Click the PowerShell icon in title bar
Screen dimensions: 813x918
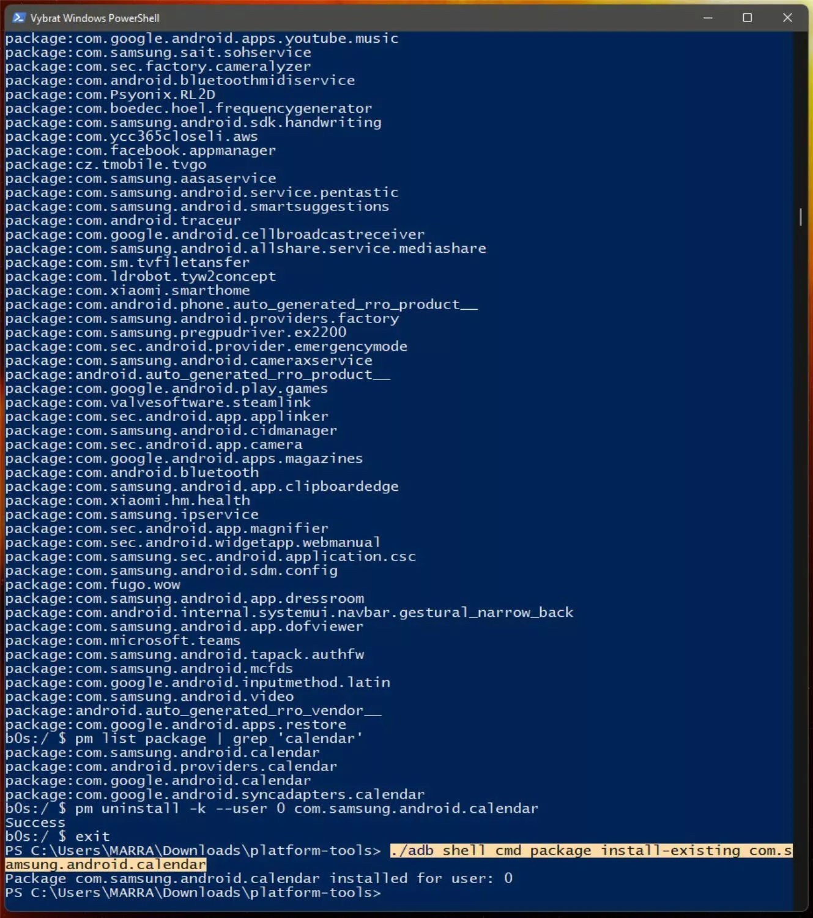19,18
